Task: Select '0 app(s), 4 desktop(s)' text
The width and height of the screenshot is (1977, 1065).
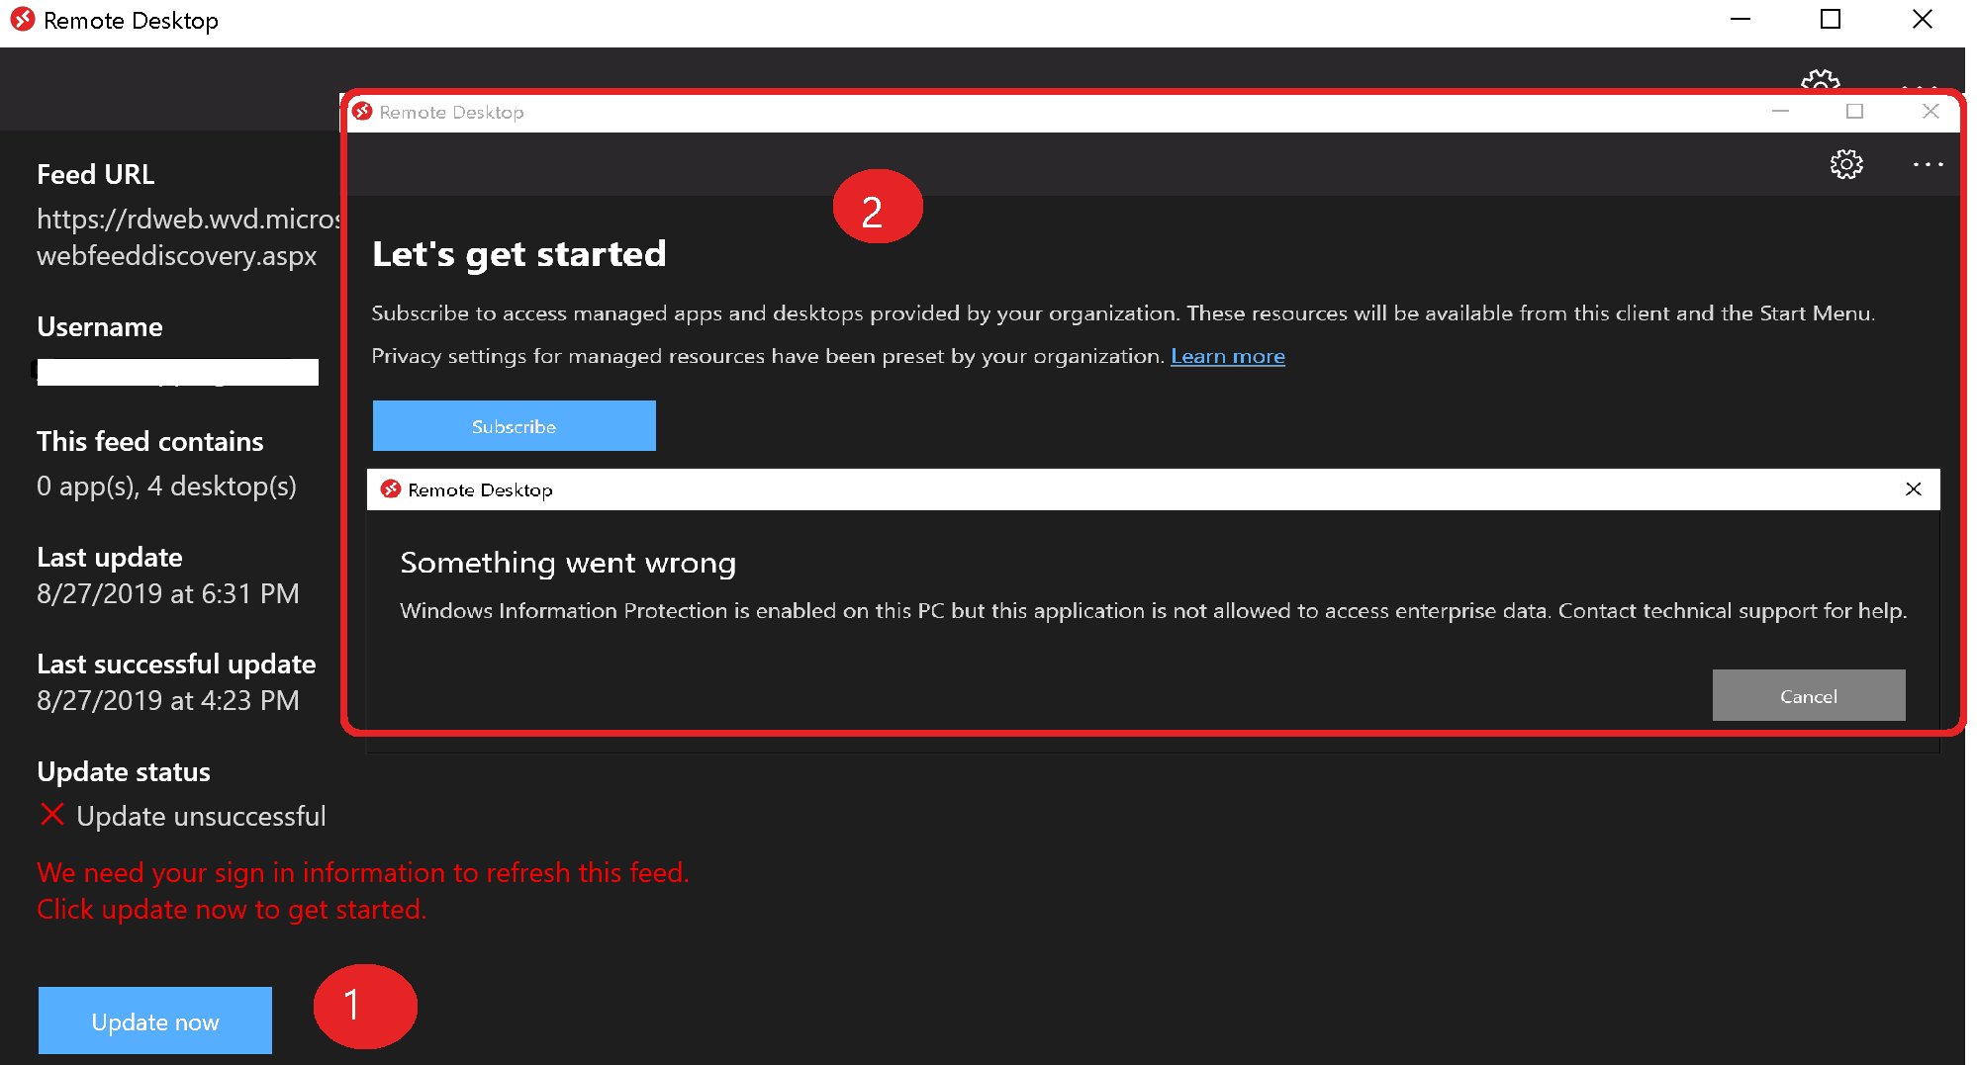Action: pyautogui.click(x=166, y=487)
